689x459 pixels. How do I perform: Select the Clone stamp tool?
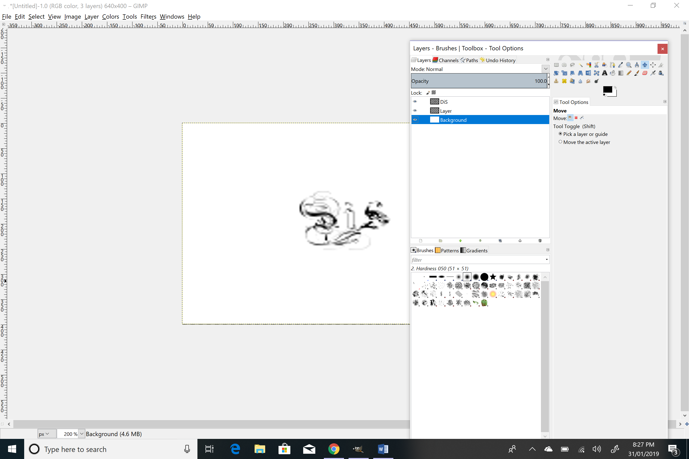click(x=556, y=81)
